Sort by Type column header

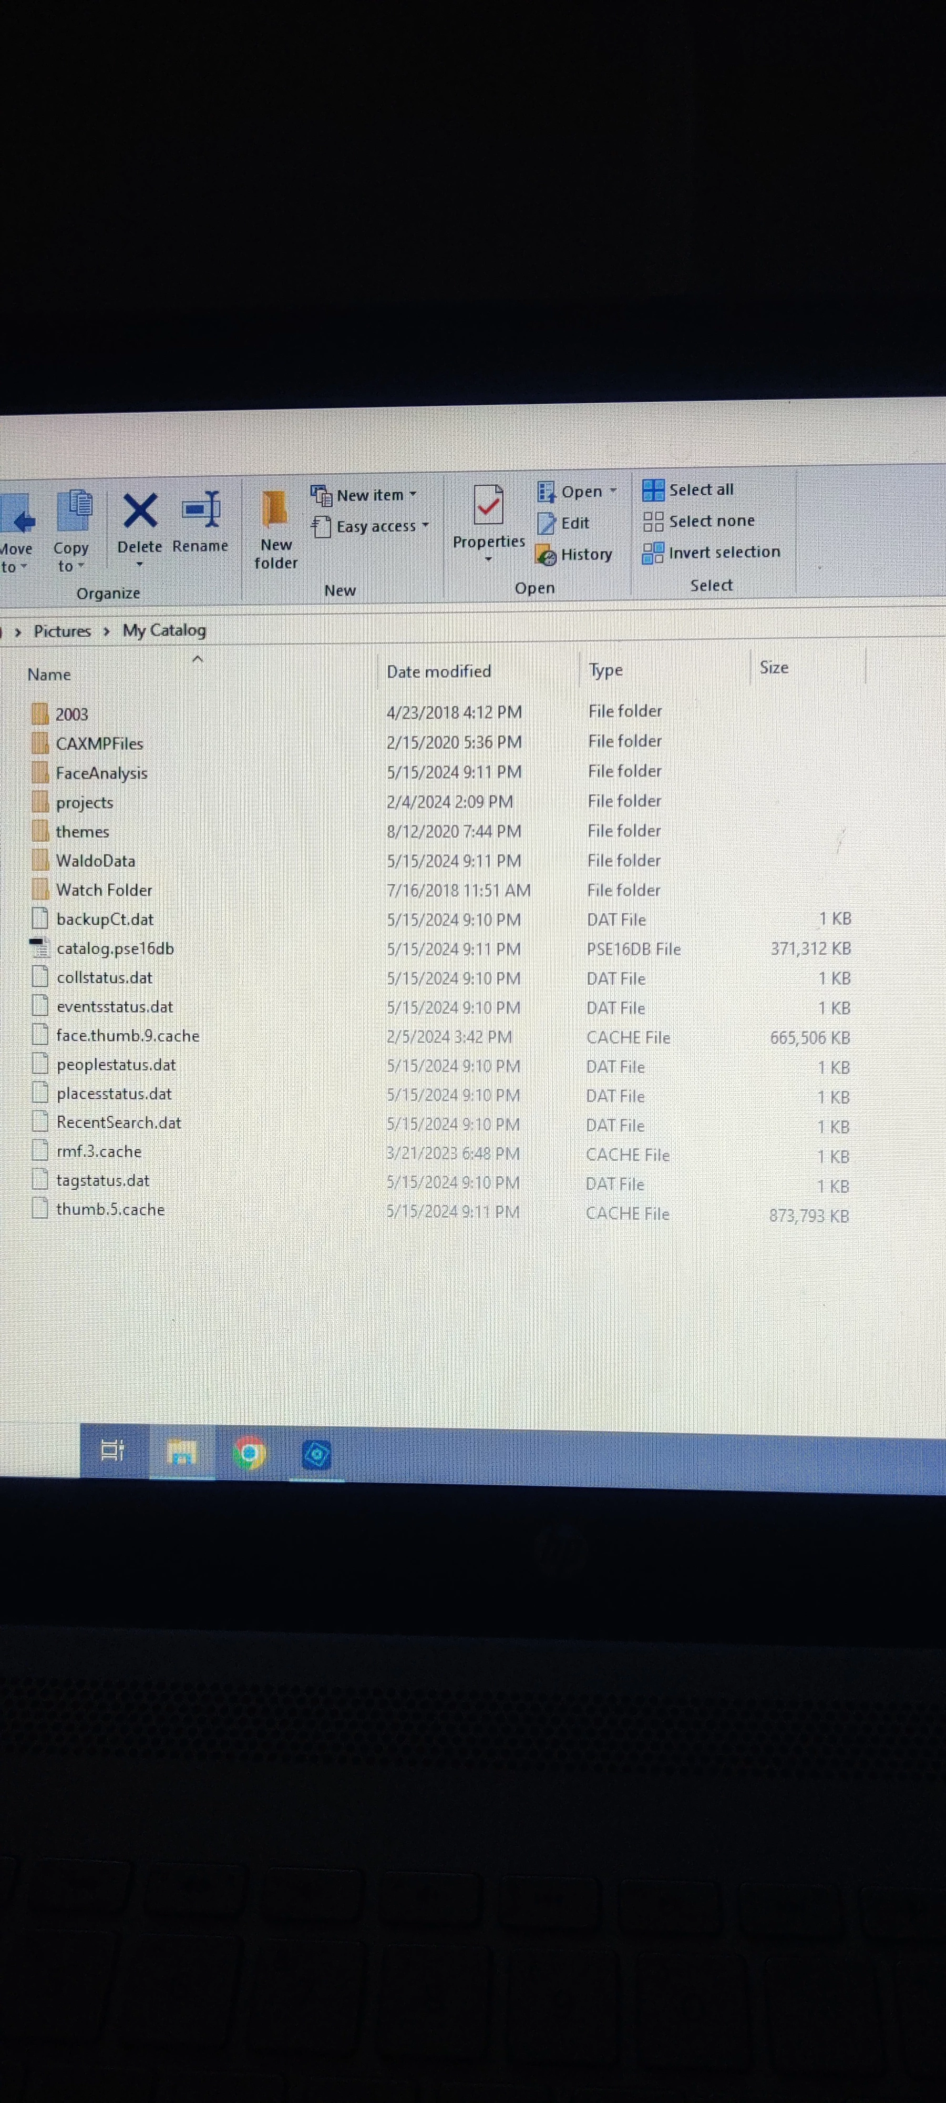point(605,669)
